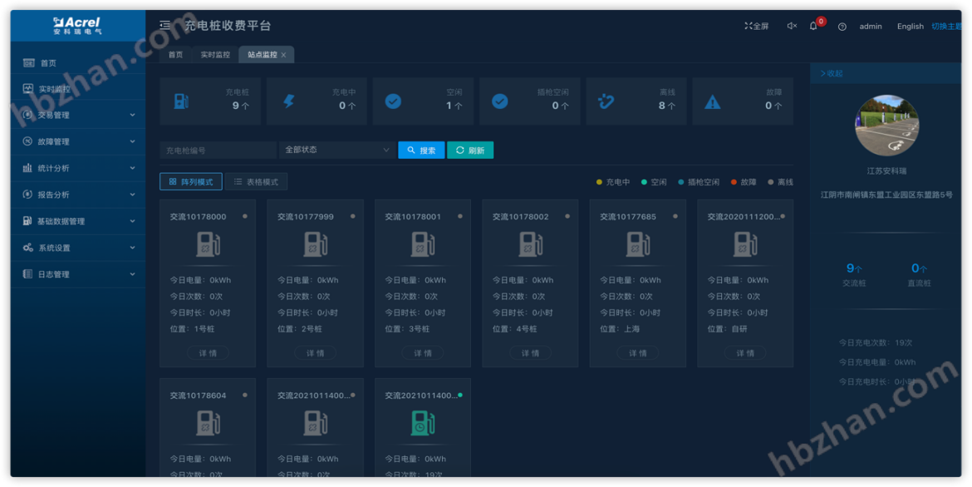This screenshot has width=972, height=487.
Task: Open the 全部状态 status dropdown
Action: click(x=336, y=150)
